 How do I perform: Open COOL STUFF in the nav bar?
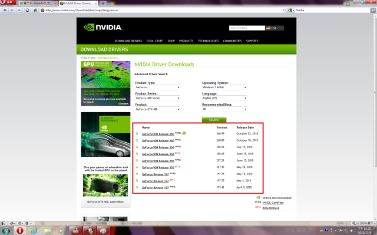coord(154,41)
